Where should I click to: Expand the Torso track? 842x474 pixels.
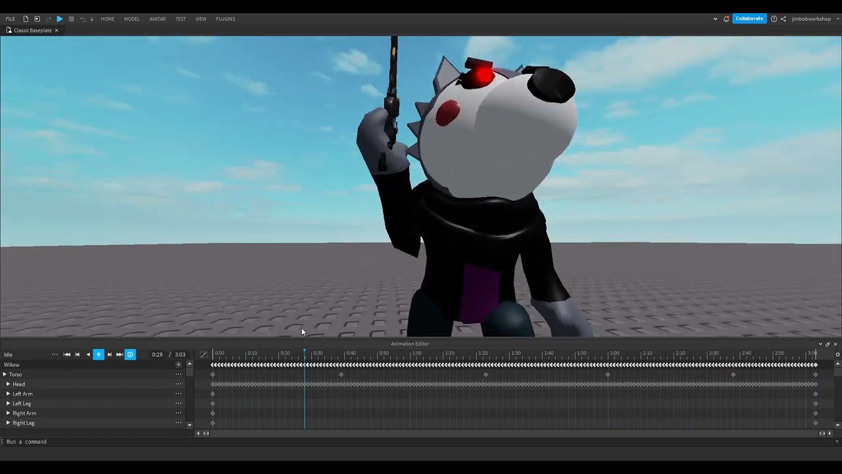click(x=5, y=375)
